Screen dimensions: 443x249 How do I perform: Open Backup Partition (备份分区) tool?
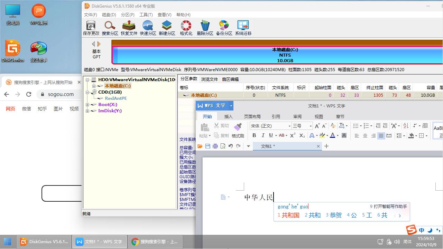(x=224, y=28)
